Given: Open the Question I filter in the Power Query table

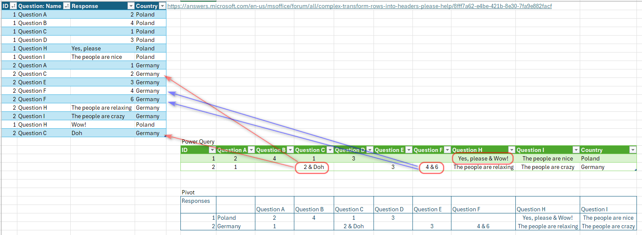Looking at the screenshot, I should coord(576,150).
